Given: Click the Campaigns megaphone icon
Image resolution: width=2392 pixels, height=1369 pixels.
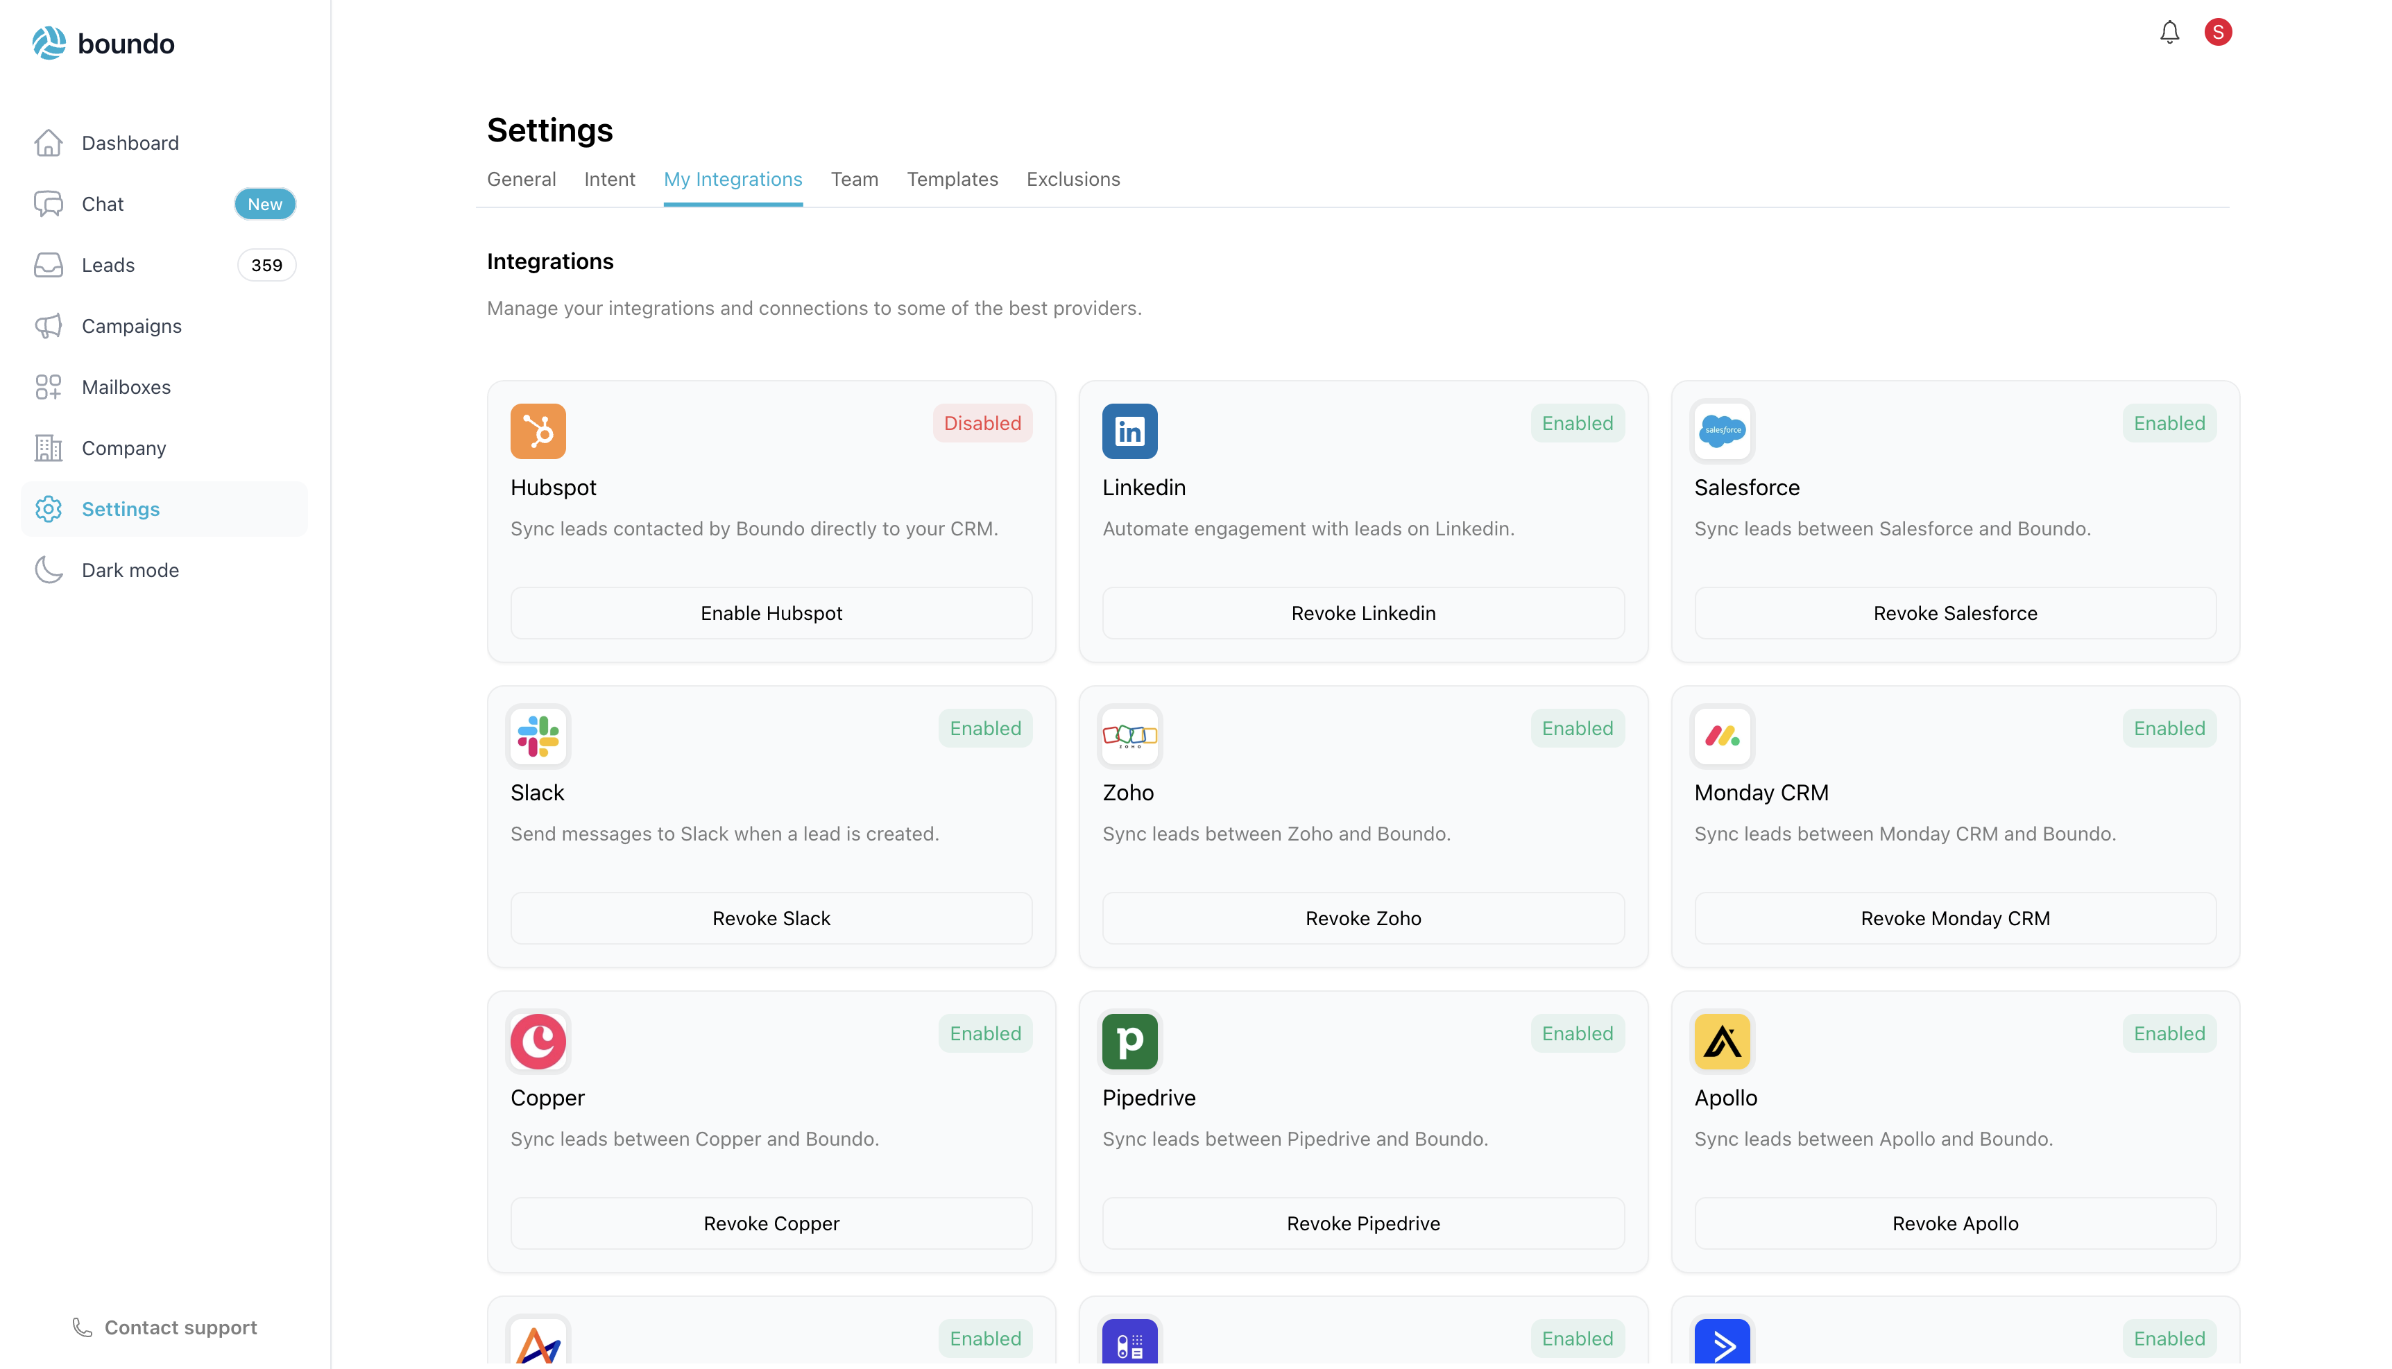Looking at the screenshot, I should pyautogui.click(x=48, y=326).
